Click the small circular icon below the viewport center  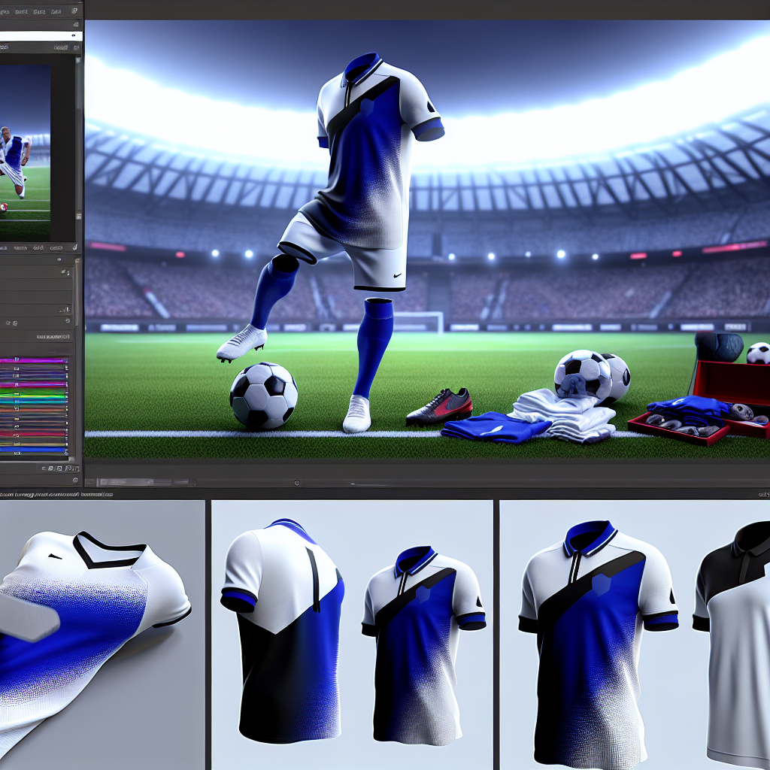[x=297, y=483]
